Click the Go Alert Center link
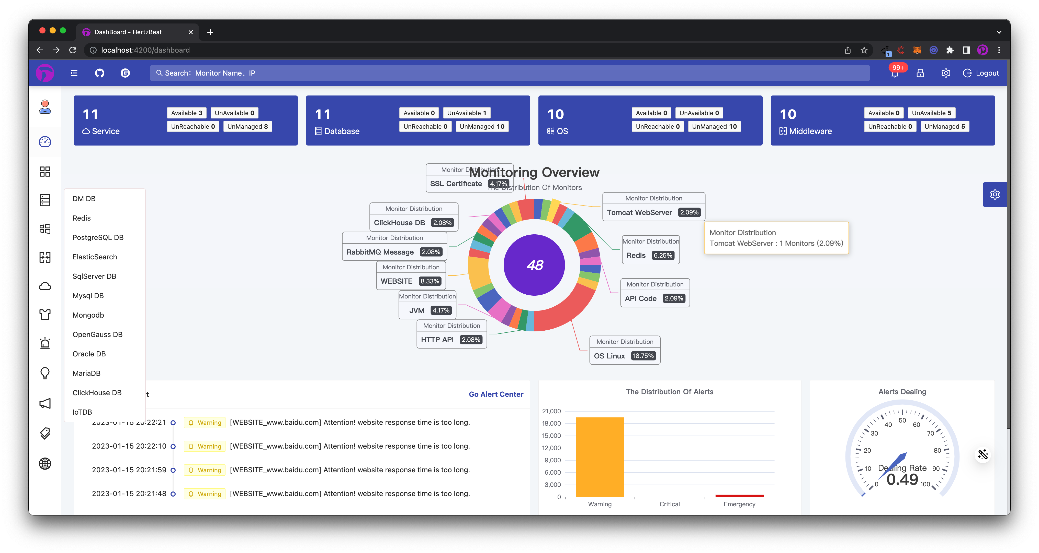The height and width of the screenshot is (553, 1039). 496,394
